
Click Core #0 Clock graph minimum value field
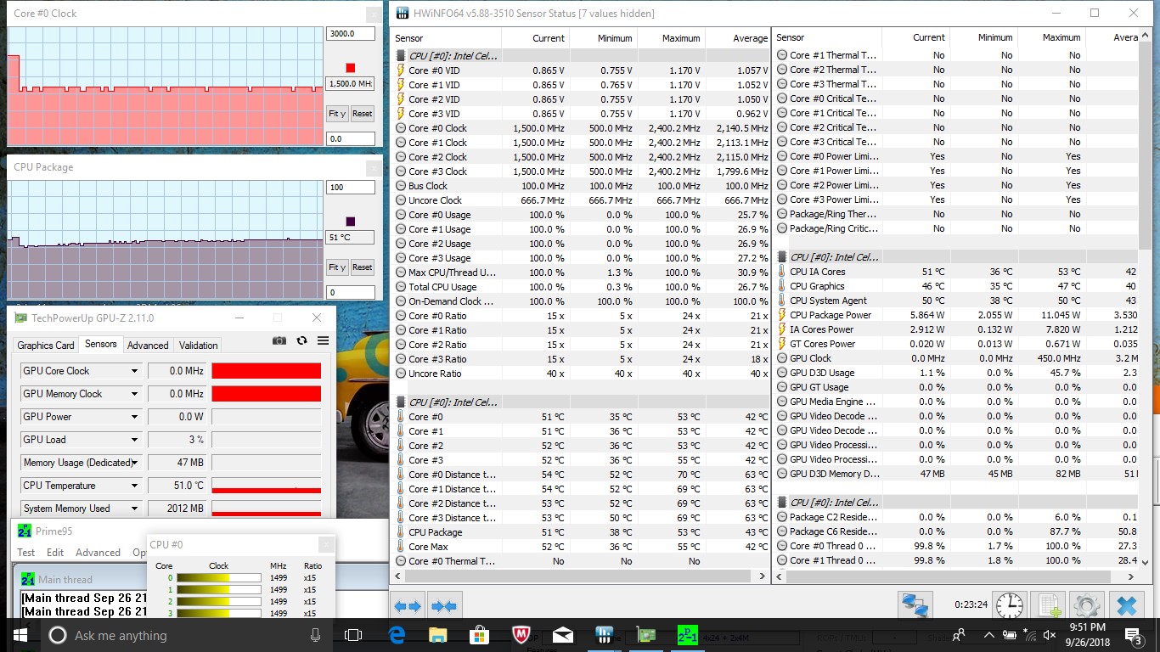pos(350,138)
